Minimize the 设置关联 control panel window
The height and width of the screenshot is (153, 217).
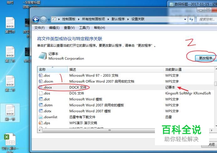tap(201, 10)
